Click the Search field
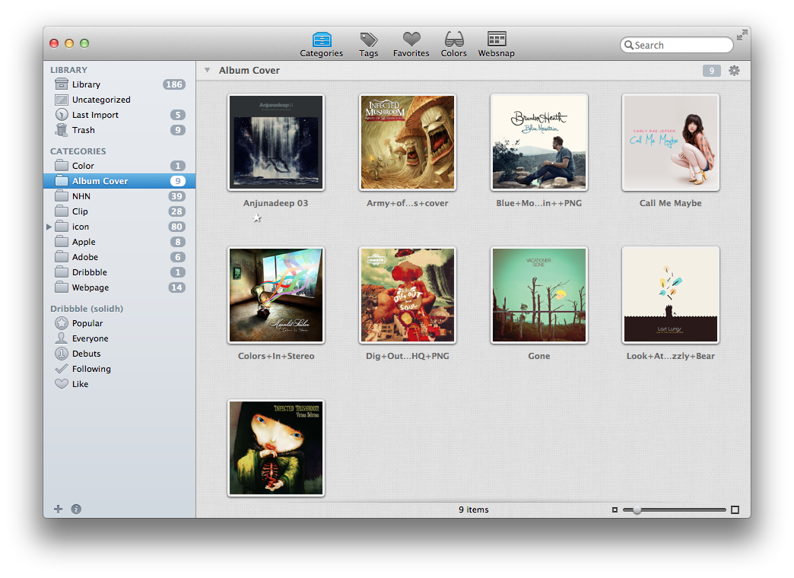 [677, 45]
